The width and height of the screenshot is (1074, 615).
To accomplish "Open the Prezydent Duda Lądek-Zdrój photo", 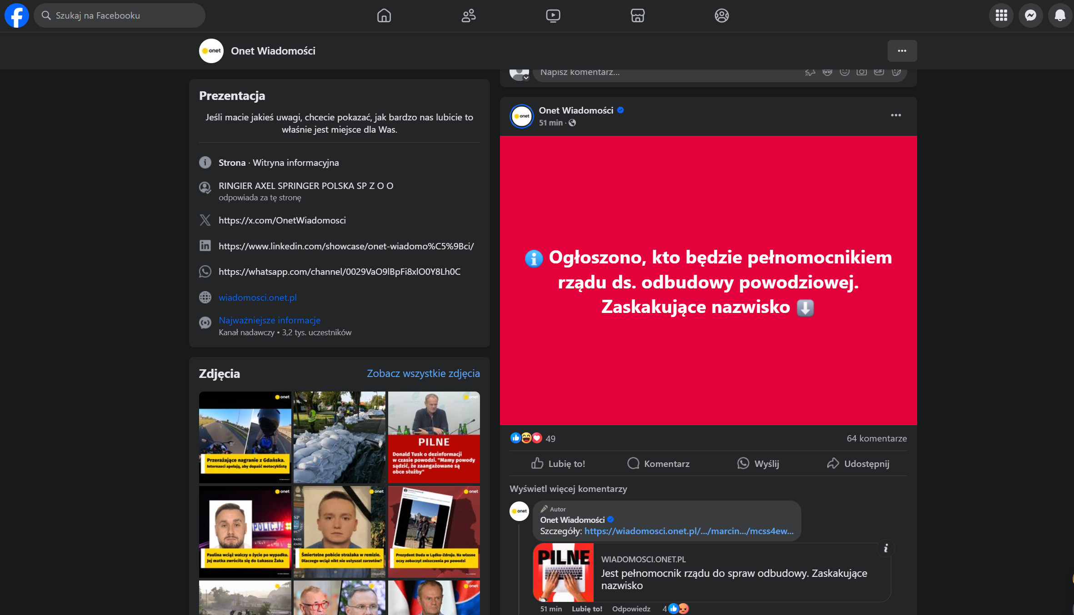I will pos(434,532).
